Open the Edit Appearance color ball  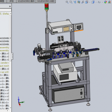(106, 2)
